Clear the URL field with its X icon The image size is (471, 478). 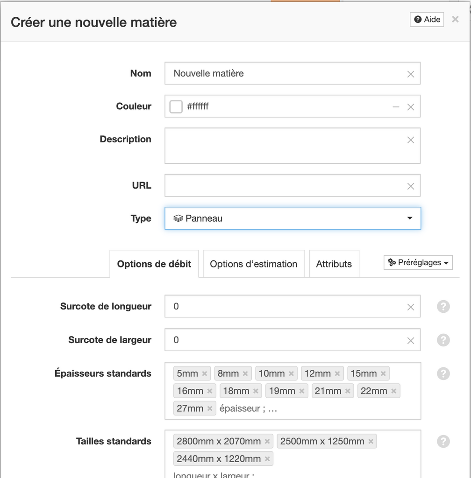411,186
